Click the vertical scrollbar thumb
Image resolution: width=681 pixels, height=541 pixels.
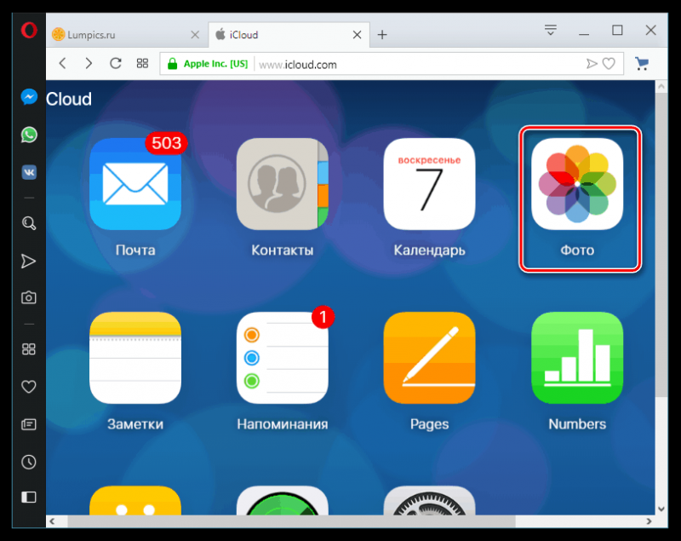pos(661,244)
